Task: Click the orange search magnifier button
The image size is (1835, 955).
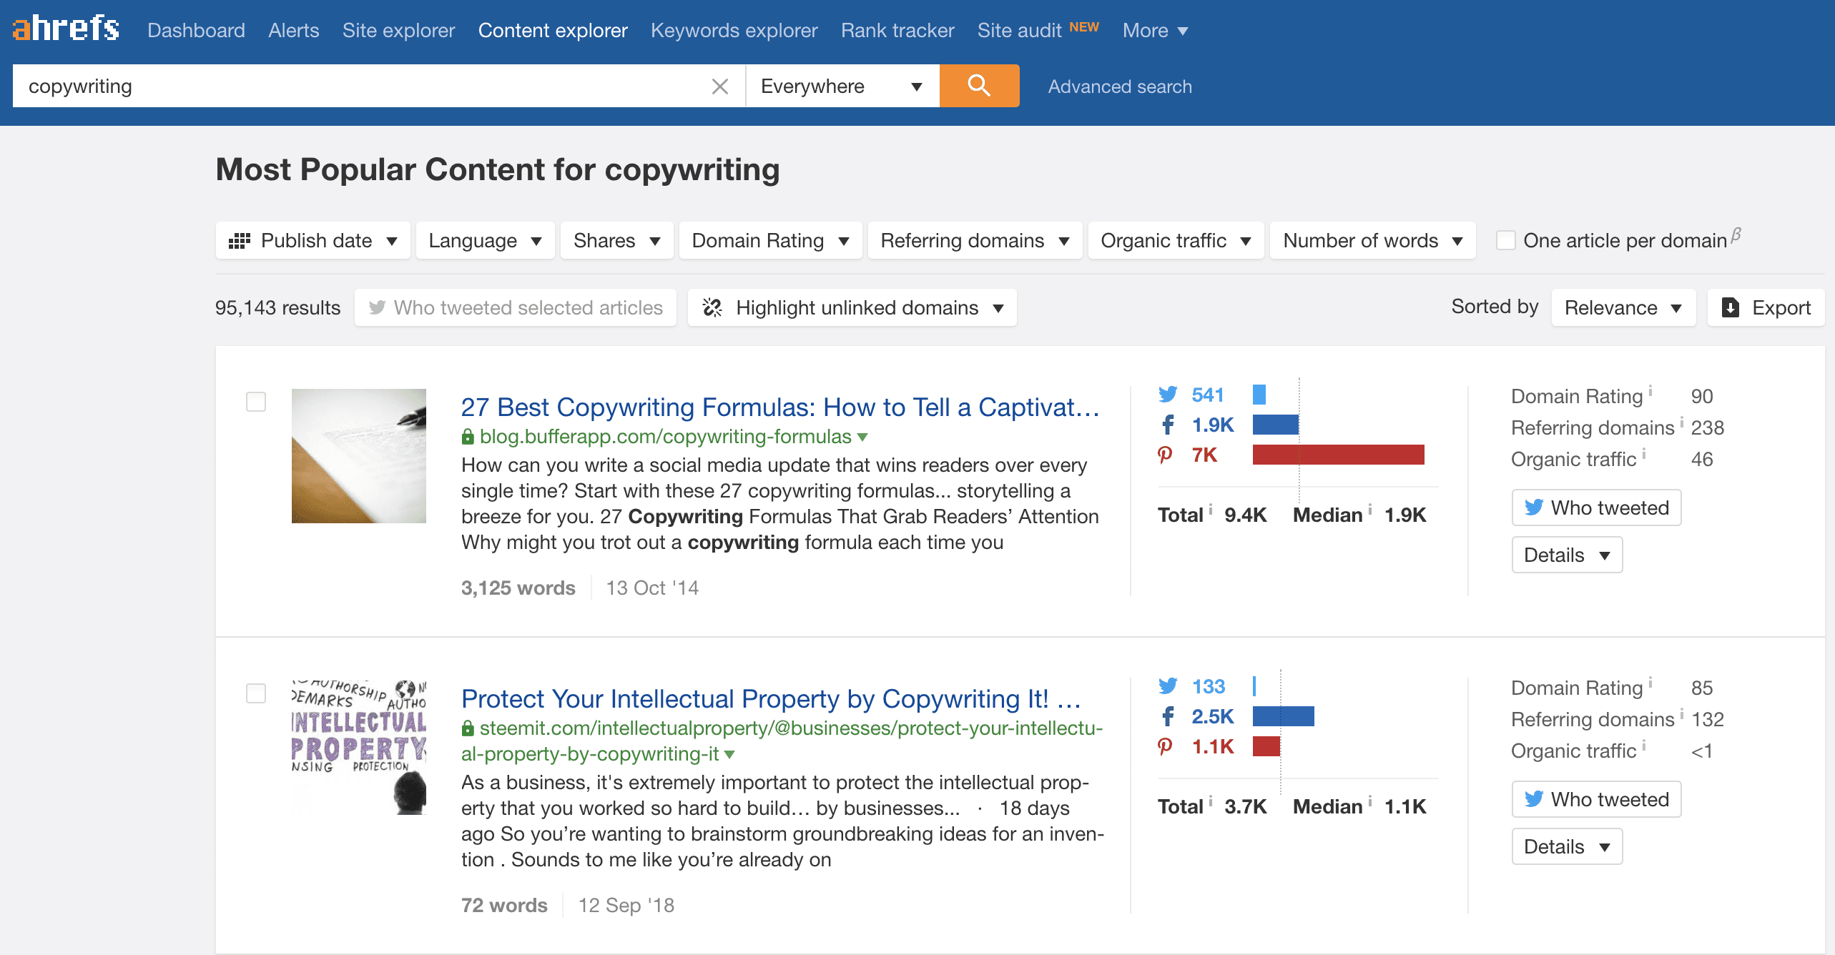Action: tap(979, 86)
